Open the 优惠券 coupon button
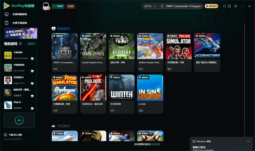The image size is (255, 151). pyautogui.click(x=71, y=6)
